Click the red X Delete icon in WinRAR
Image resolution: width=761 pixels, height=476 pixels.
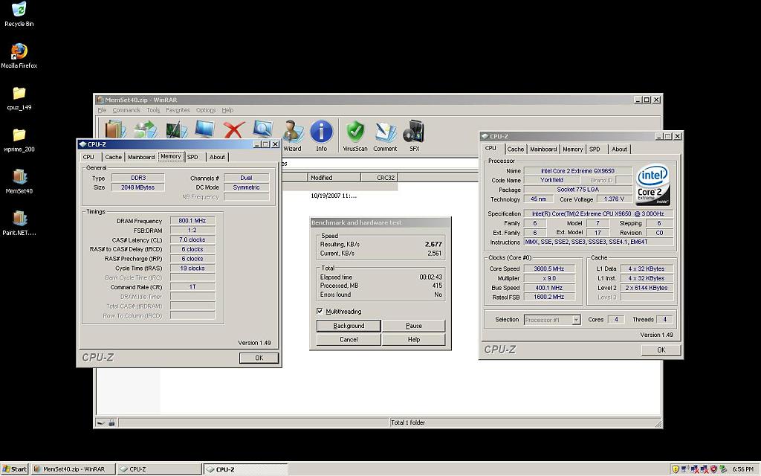[234, 129]
